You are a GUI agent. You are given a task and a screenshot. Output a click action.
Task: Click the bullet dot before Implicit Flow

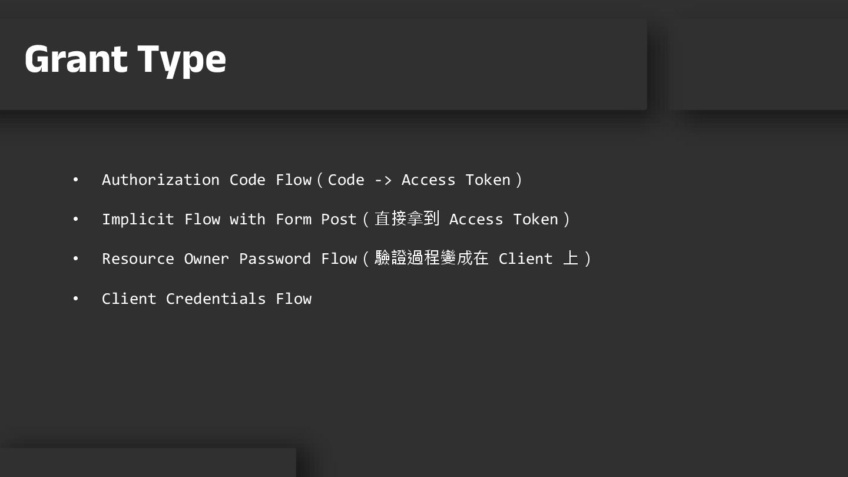coord(75,219)
